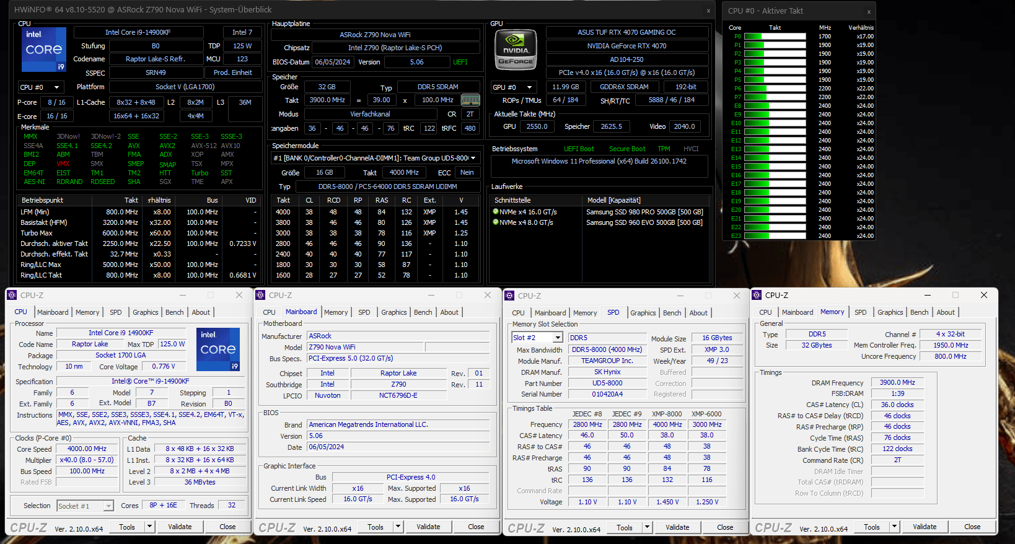Viewport: 1015px width, 544px height.
Task: Click the NVIDIA GeForce logo in HWiNFO
Action: pos(516,50)
